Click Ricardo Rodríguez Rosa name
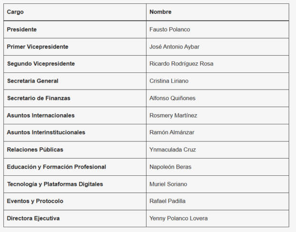296x232 pixels. click(x=181, y=64)
